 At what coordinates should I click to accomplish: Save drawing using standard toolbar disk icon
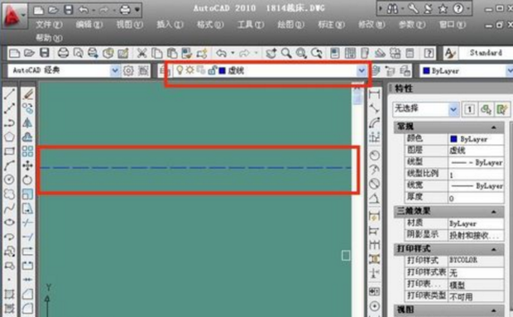point(44,53)
